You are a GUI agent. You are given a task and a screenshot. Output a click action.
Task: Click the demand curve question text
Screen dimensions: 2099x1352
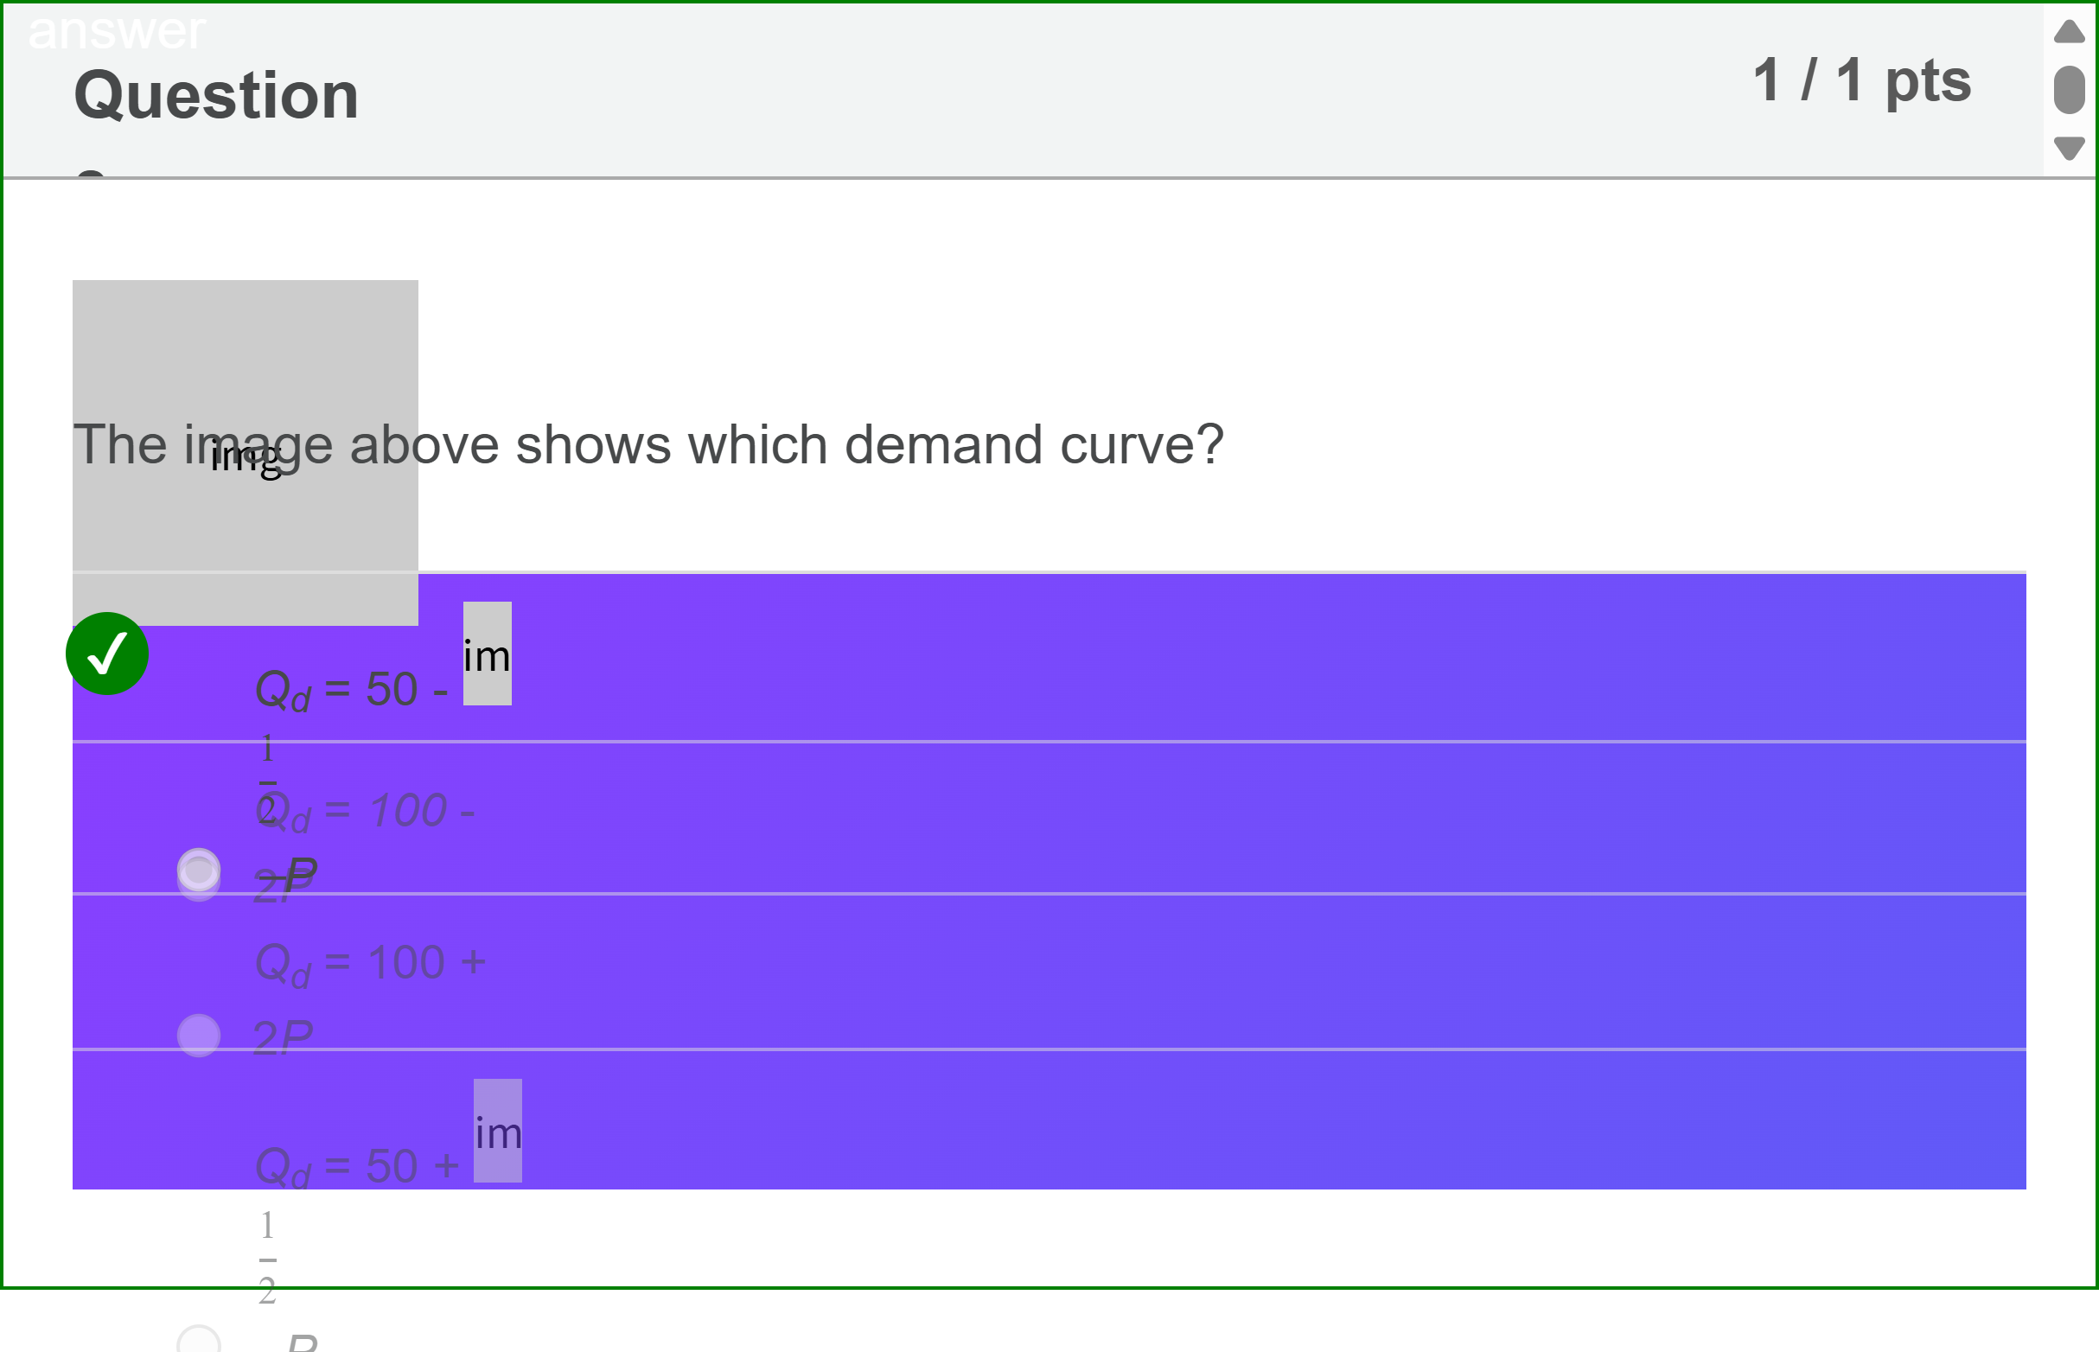tap(648, 444)
